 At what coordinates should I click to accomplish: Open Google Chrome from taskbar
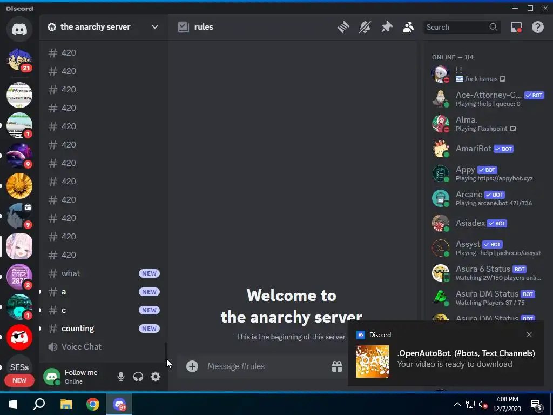click(93, 404)
